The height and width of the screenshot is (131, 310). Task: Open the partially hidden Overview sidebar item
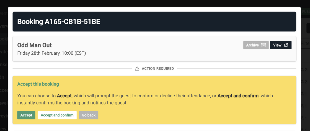(4, 26)
